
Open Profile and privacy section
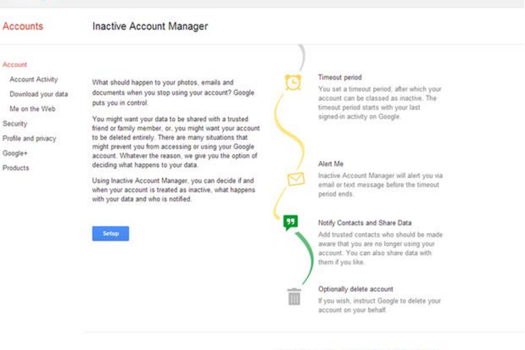click(x=29, y=138)
